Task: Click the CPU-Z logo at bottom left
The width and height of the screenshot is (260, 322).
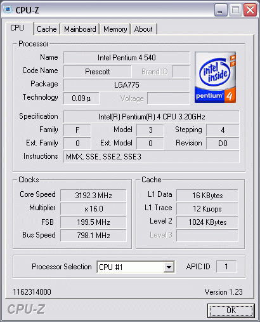Action: [26, 309]
